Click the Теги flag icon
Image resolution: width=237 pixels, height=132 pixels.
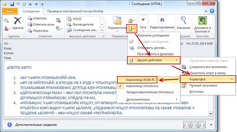tap(143, 20)
